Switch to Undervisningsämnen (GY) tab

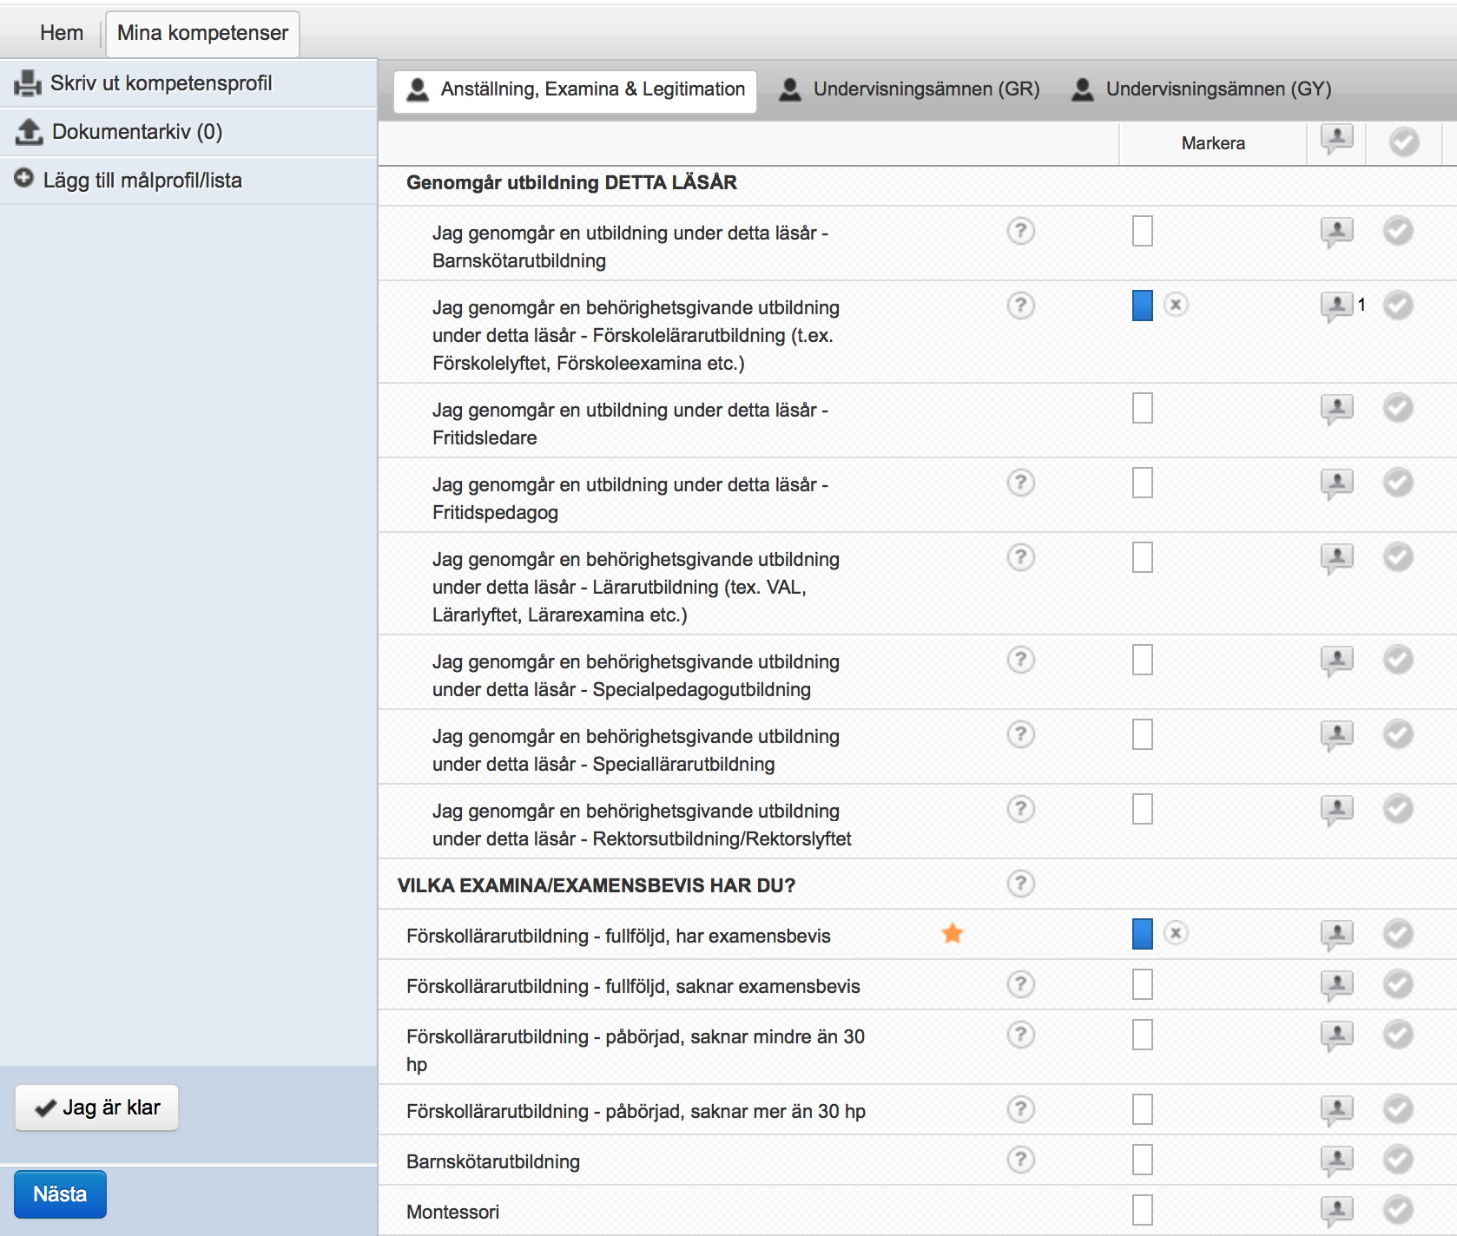(x=1202, y=89)
